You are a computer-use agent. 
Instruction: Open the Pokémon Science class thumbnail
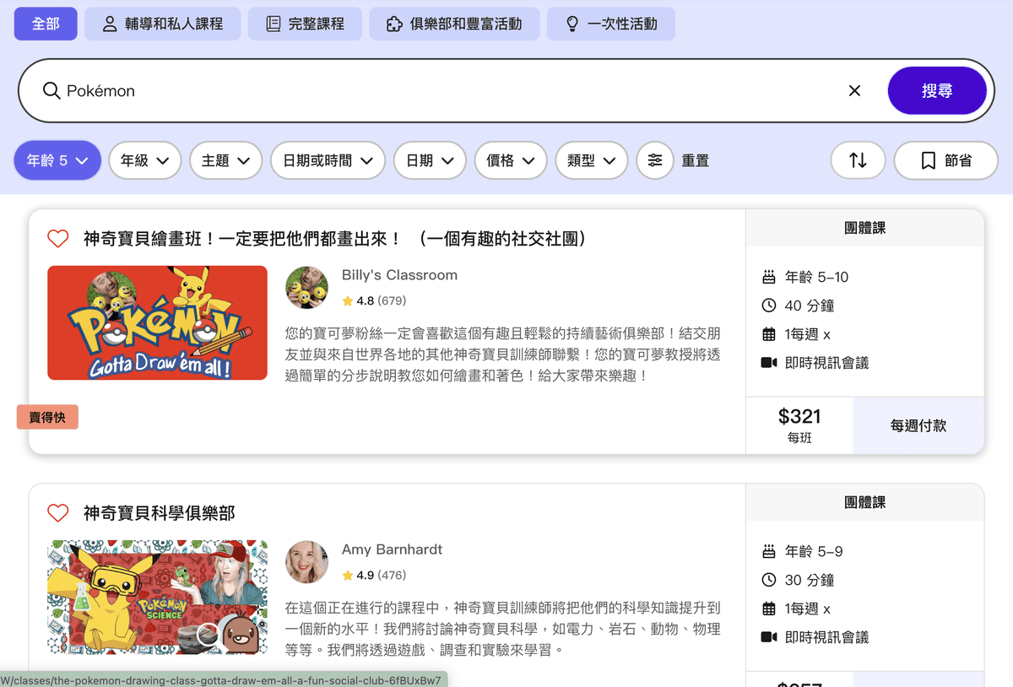point(157,598)
